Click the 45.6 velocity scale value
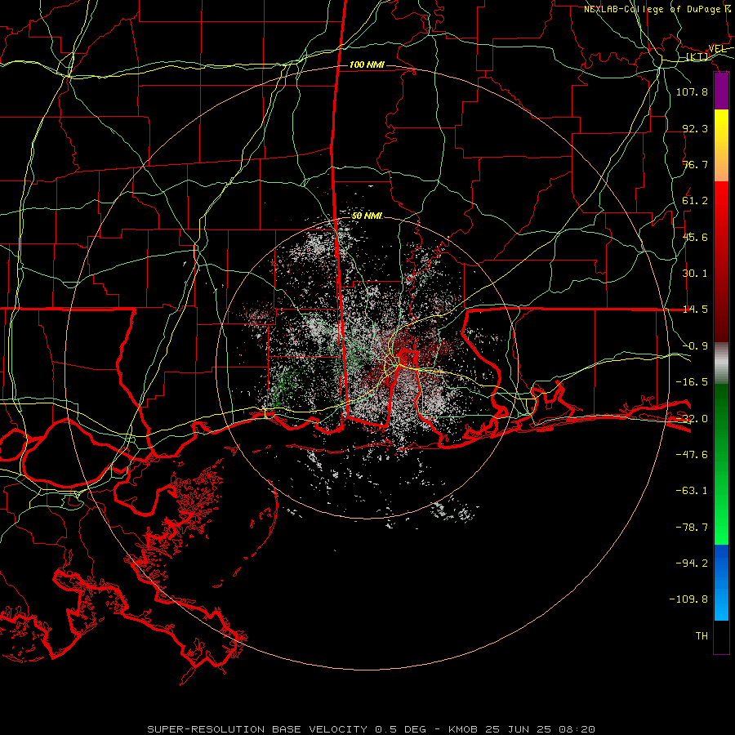The image size is (735, 735). [695, 237]
